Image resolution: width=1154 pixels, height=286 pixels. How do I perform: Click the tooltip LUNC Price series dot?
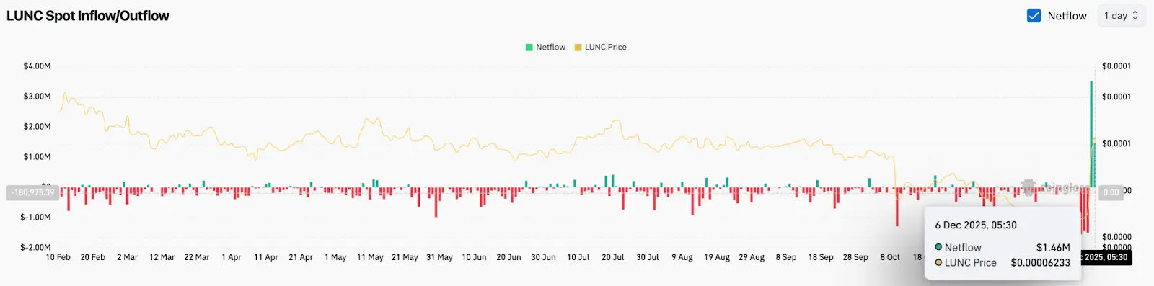point(938,263)
